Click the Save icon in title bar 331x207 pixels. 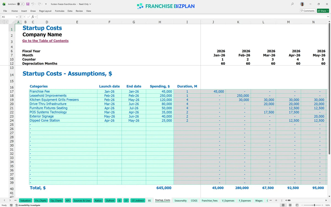click(x=28, y=4)
